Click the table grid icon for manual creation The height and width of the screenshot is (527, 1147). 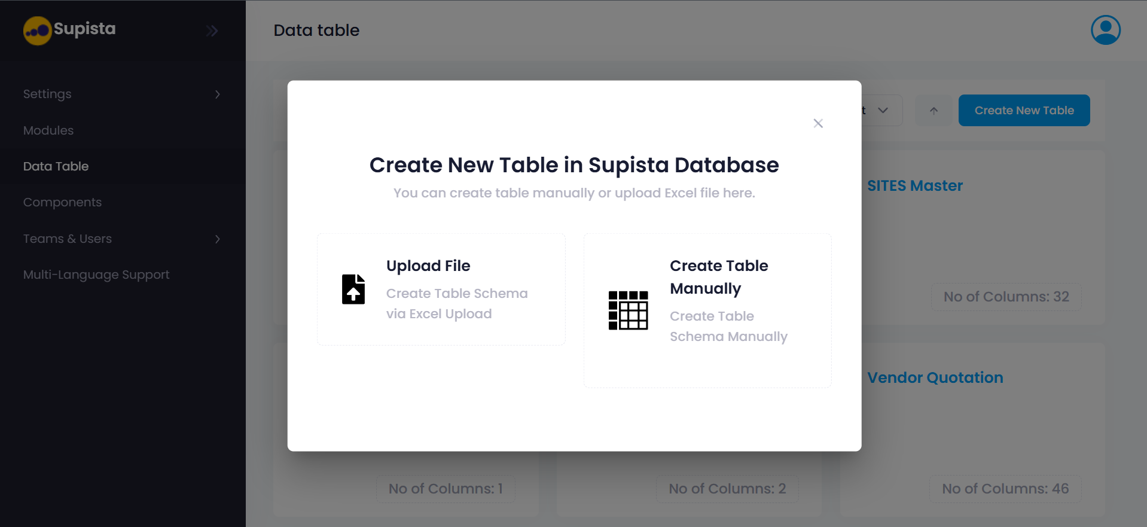(x=628, y=310)
